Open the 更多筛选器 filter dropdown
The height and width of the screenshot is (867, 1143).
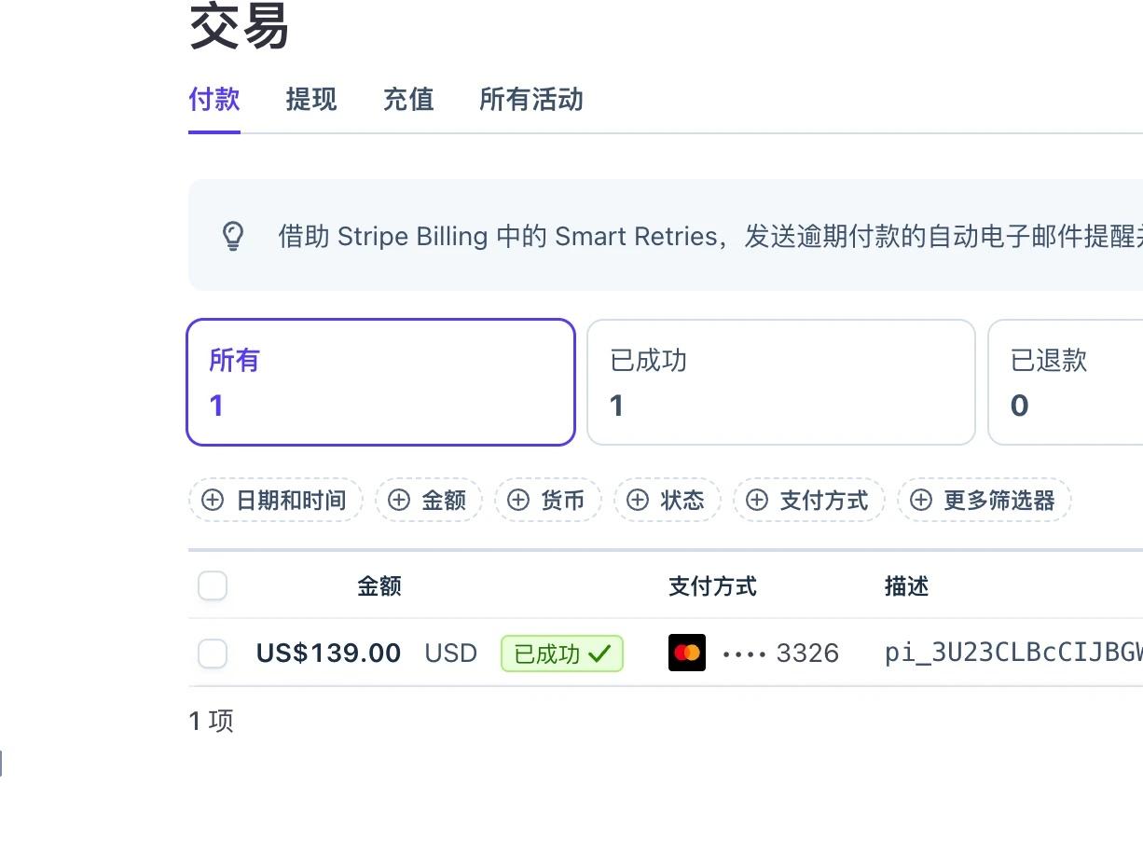coord(985,500)
